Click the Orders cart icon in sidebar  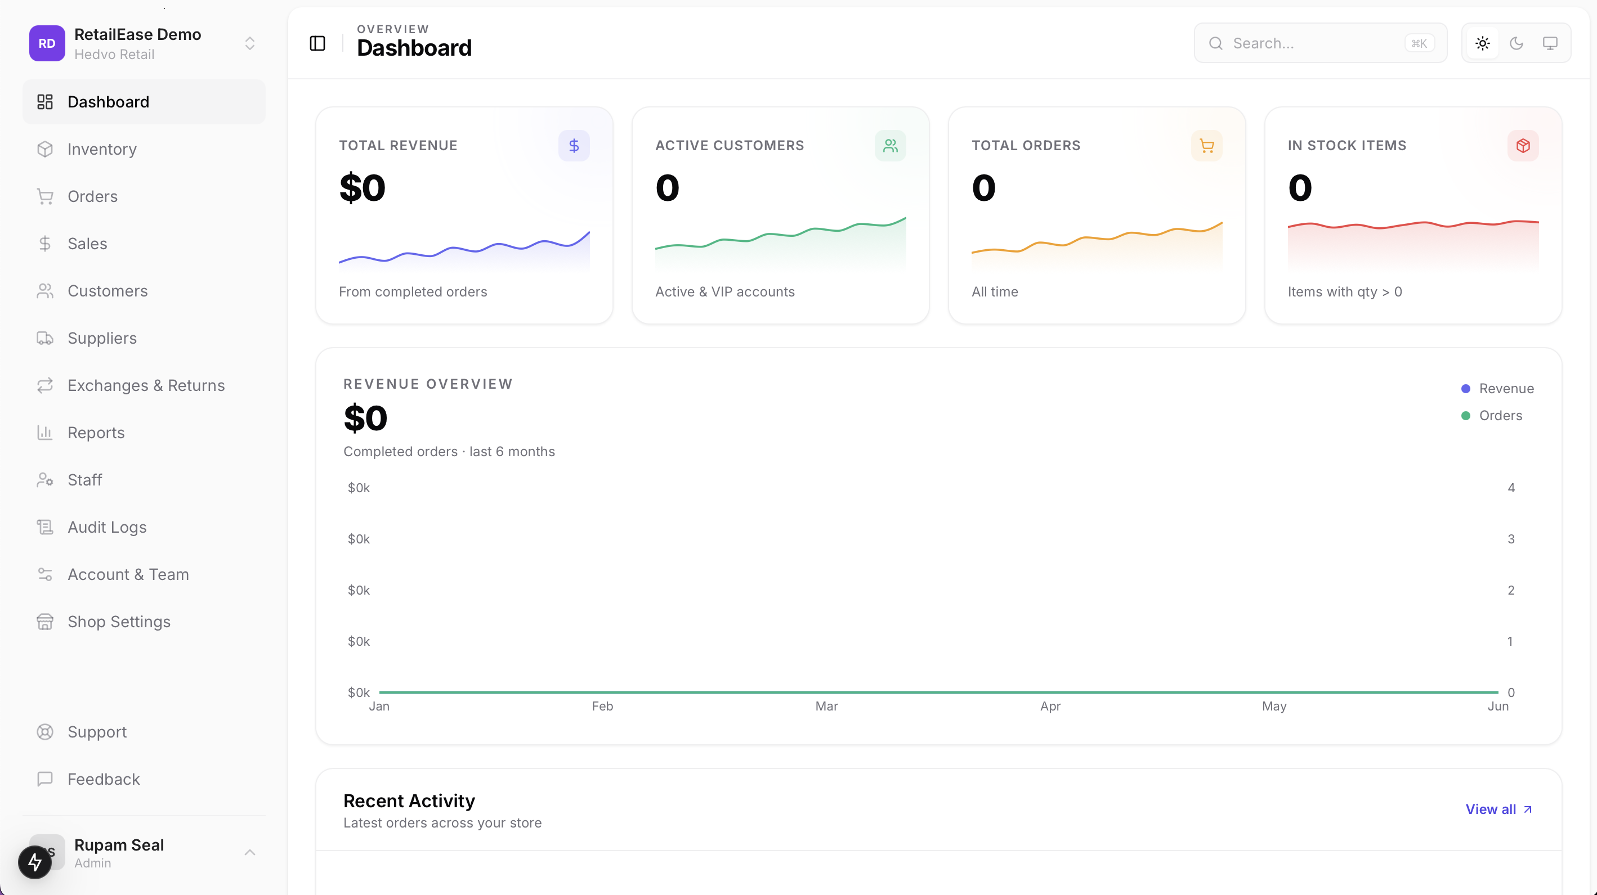point(44,196)
